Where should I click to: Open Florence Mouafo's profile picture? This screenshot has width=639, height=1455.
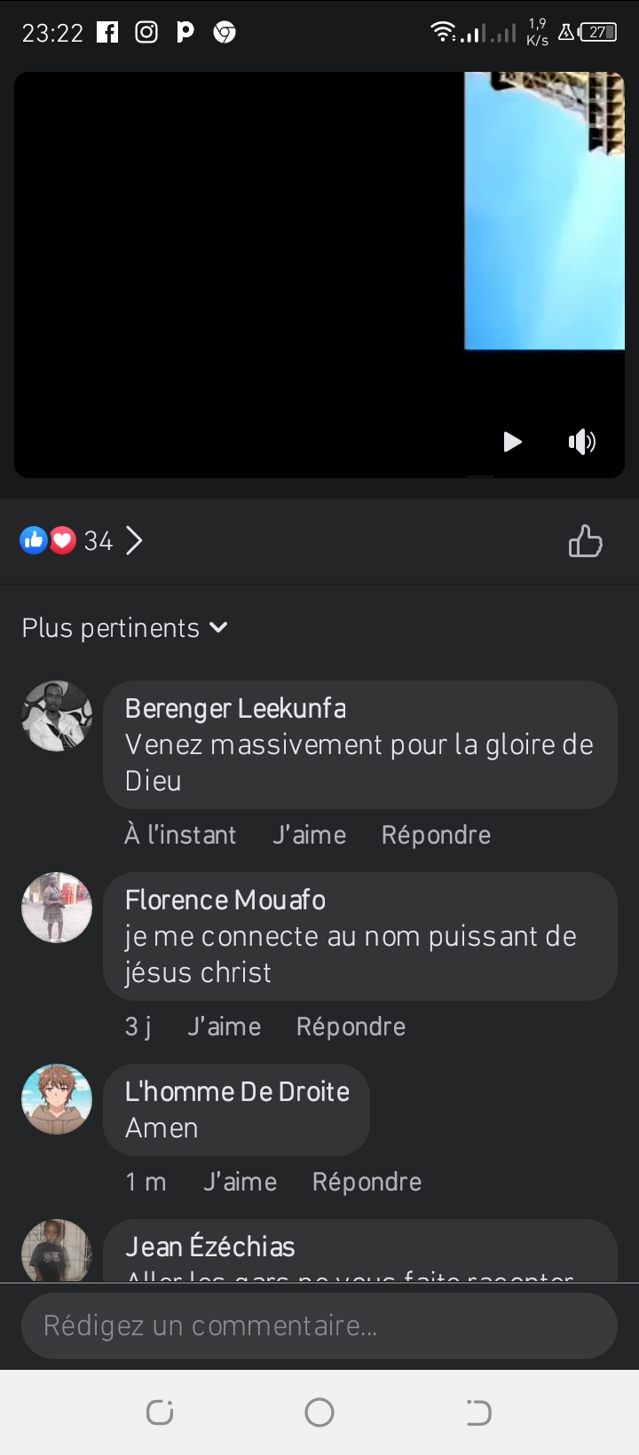point(57,908)
